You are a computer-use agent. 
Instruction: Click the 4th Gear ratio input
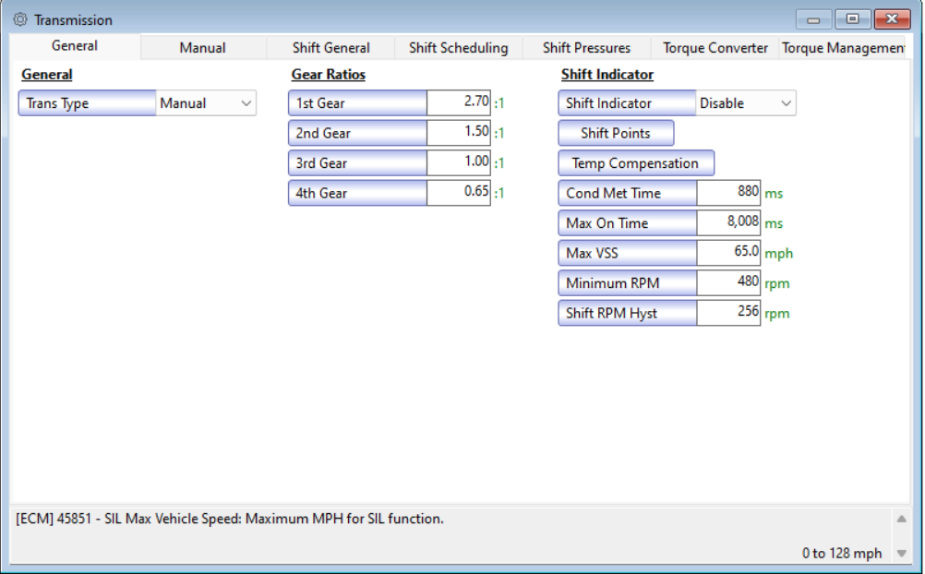[459, 193]
